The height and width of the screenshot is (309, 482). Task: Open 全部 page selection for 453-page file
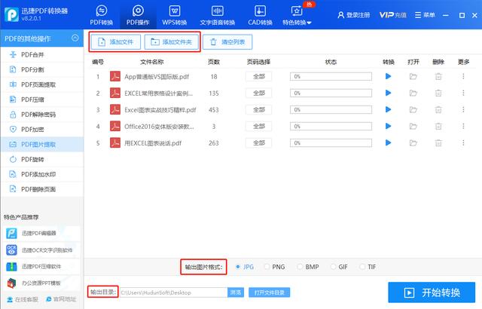pyautogui.click(x=258, y=110)
